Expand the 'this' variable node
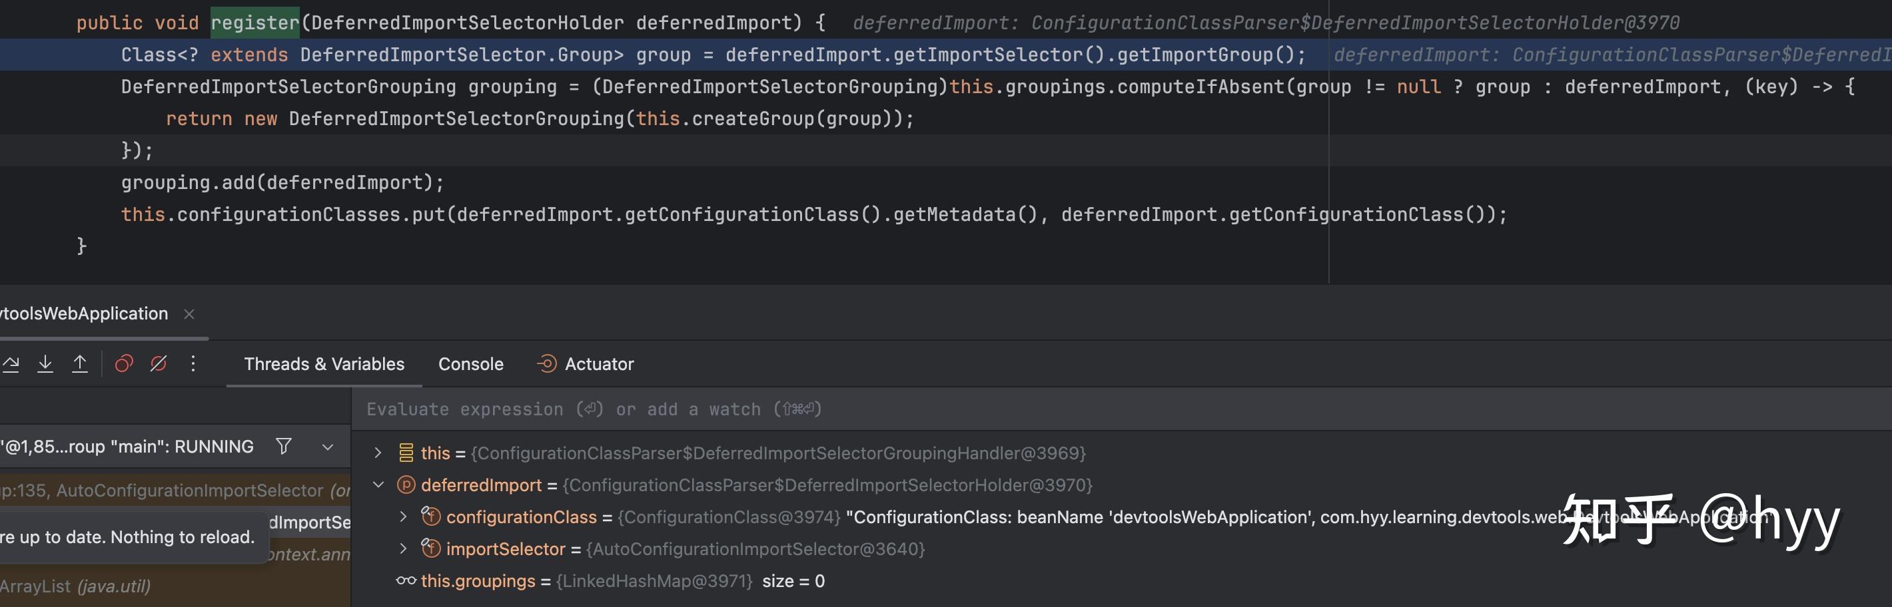Viewport: 1892px width, 607px height. tap(378, 453)
